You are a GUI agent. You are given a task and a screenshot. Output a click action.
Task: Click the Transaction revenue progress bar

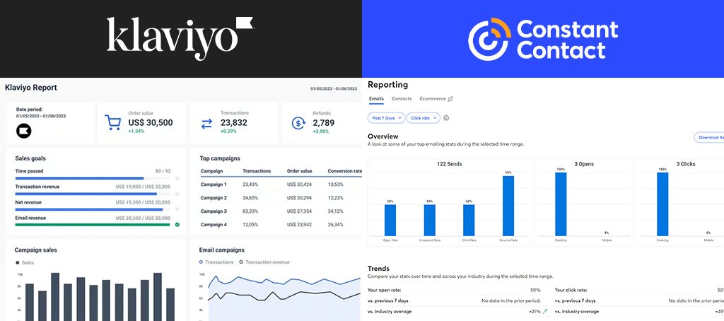pyautogui.click(x=93, y=194)
